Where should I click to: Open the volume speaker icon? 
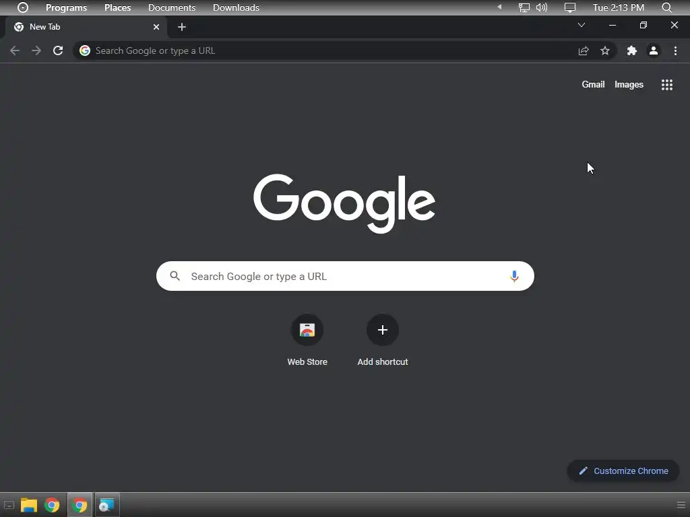tap(542, 7)
